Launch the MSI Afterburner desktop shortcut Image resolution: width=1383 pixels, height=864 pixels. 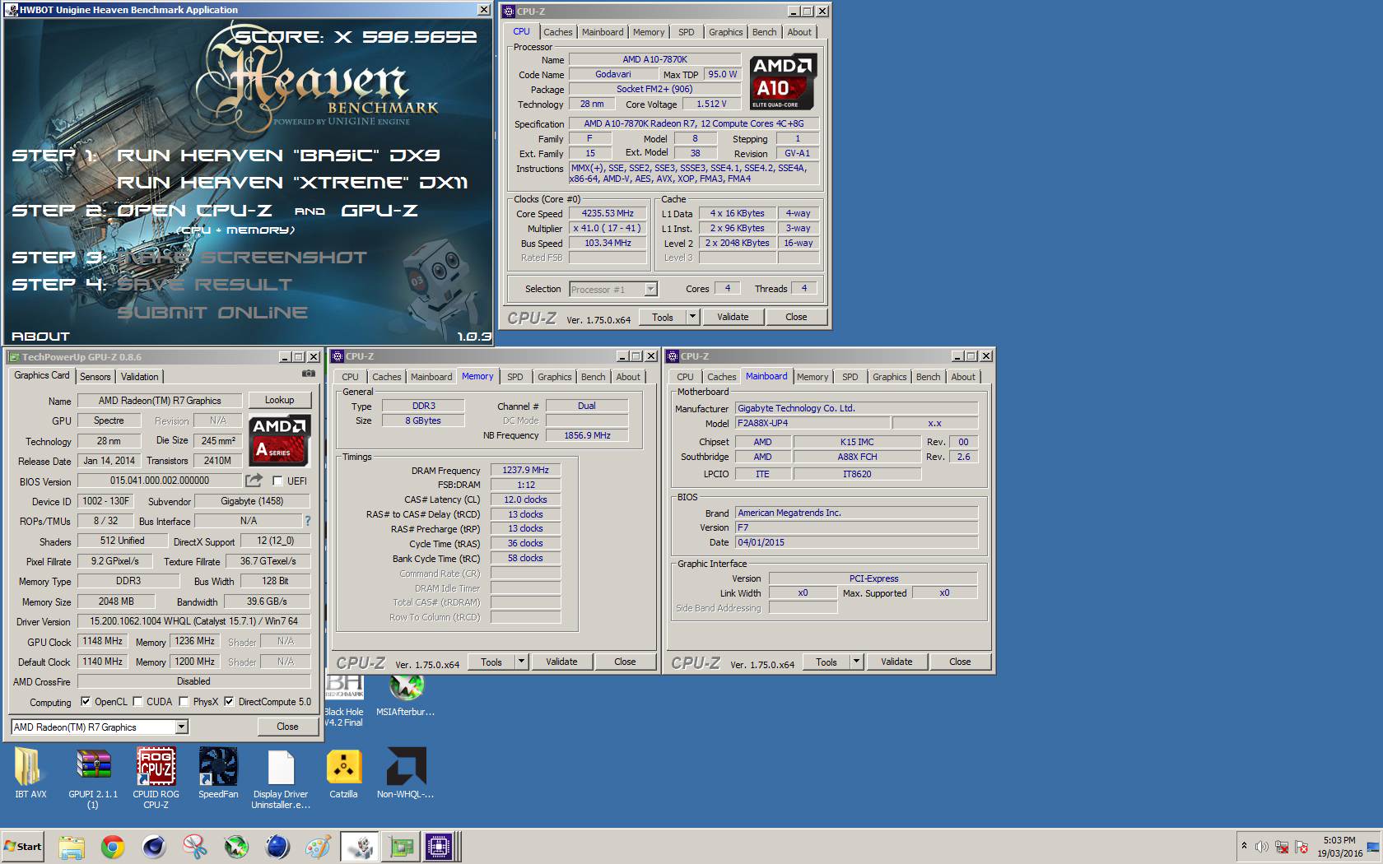pyautogui.click(x=406, y=695)
